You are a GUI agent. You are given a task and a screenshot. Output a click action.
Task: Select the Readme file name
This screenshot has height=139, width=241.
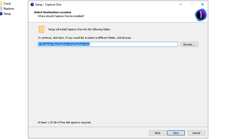point(9,8)
